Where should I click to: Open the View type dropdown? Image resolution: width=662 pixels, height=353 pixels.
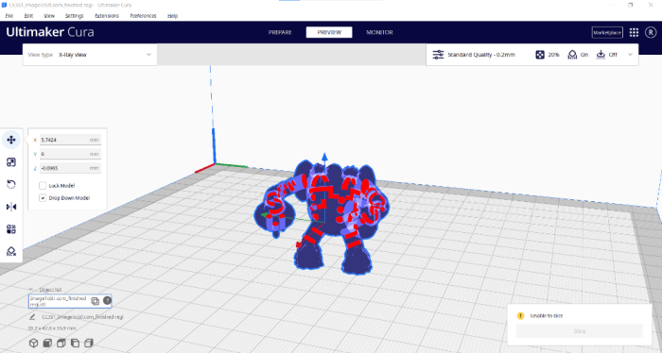click(x=90, y=55)
